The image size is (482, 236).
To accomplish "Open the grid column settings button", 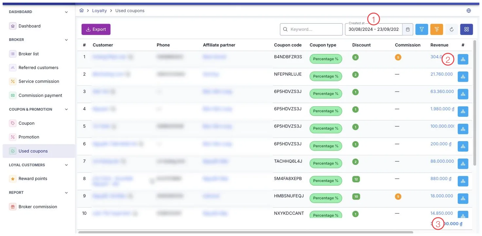I will 467,29.
